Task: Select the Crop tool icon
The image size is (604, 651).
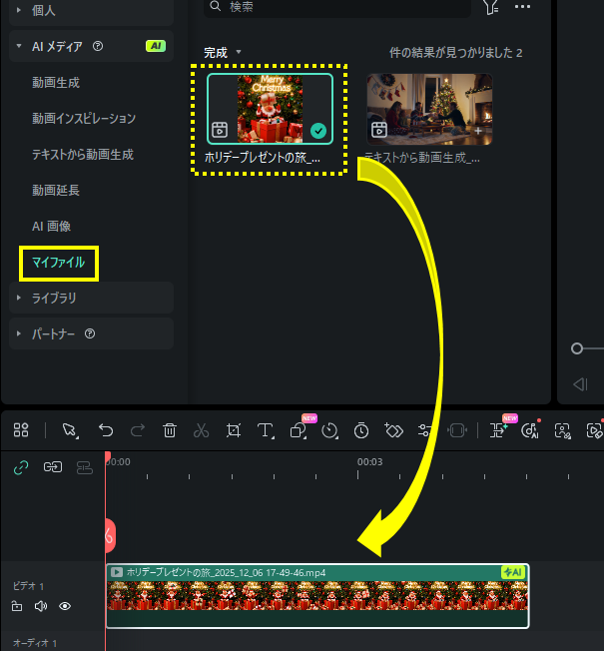Action: point(234,430)
